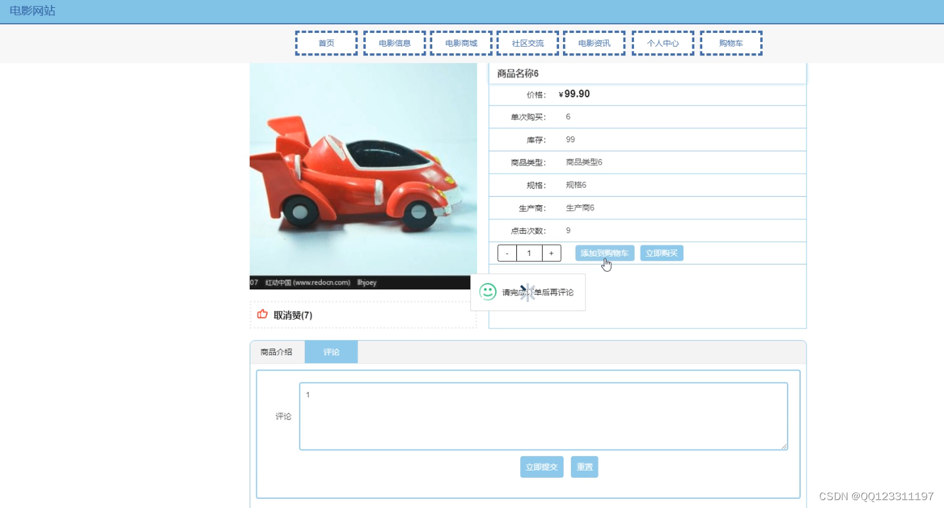Click the comment textarea
Screen dimensions: 944x508
[x=543, y=416]
